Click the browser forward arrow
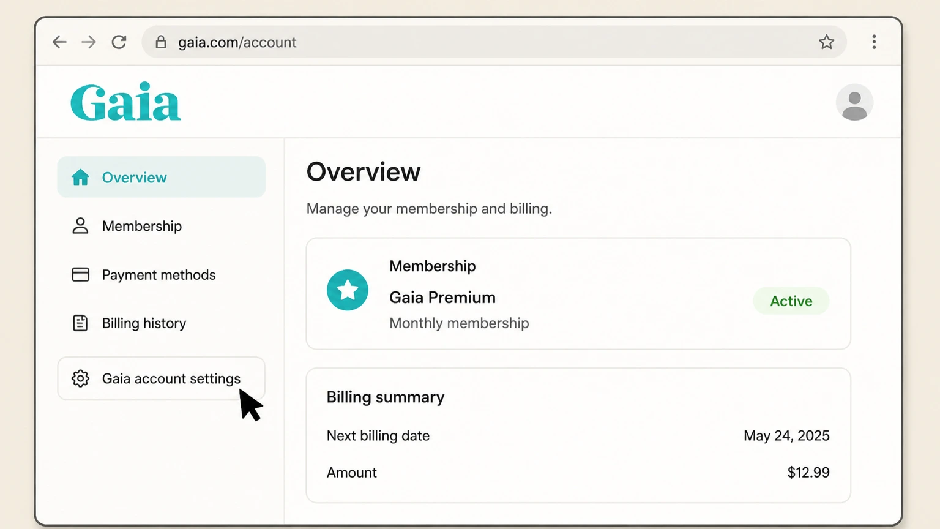940x529 pixels. pos(89,42)
